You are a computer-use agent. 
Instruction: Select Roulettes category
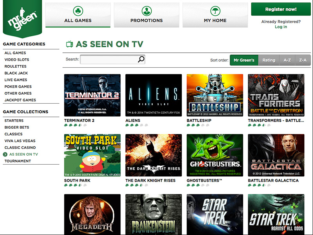(15, 66)
